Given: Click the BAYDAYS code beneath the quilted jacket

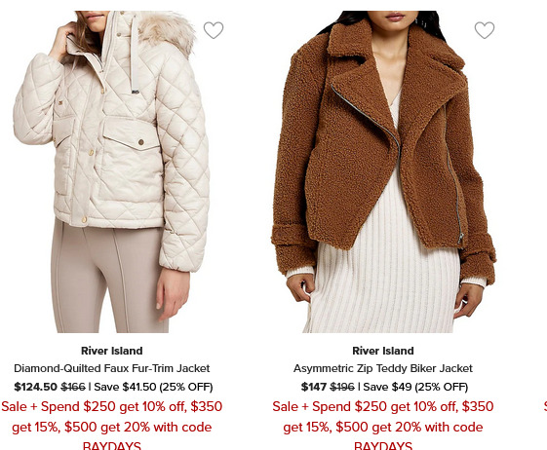Looking at the screenshot, I should tap(111, 445).
